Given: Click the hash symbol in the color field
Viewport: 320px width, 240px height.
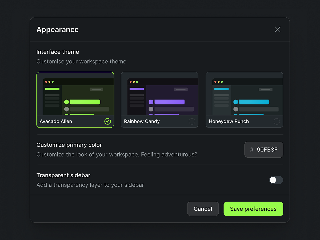Looking at the screenshot, I should [x=251, y=150].
